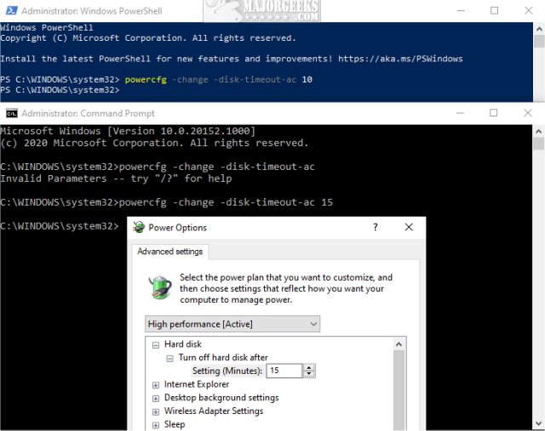Select Desktop background settings label
Image resolution: width=545 pixels, height=431 pixels.
(221, 397)
